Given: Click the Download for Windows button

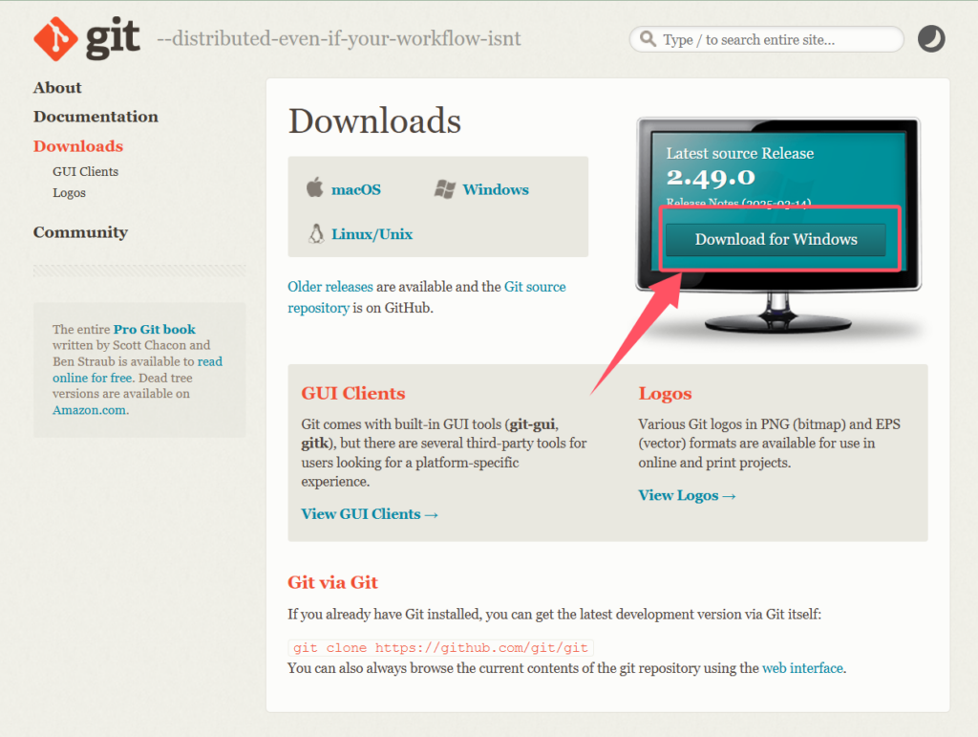Looking at the screenshot, I should coord(776,239).
